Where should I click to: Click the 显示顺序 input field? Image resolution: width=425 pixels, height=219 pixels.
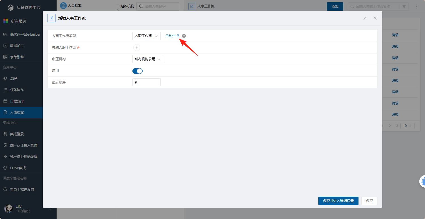(x=146, y=82)
